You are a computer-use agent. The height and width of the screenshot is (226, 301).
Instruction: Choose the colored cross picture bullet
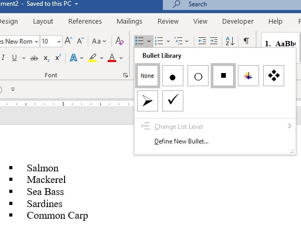click(248, 76)
